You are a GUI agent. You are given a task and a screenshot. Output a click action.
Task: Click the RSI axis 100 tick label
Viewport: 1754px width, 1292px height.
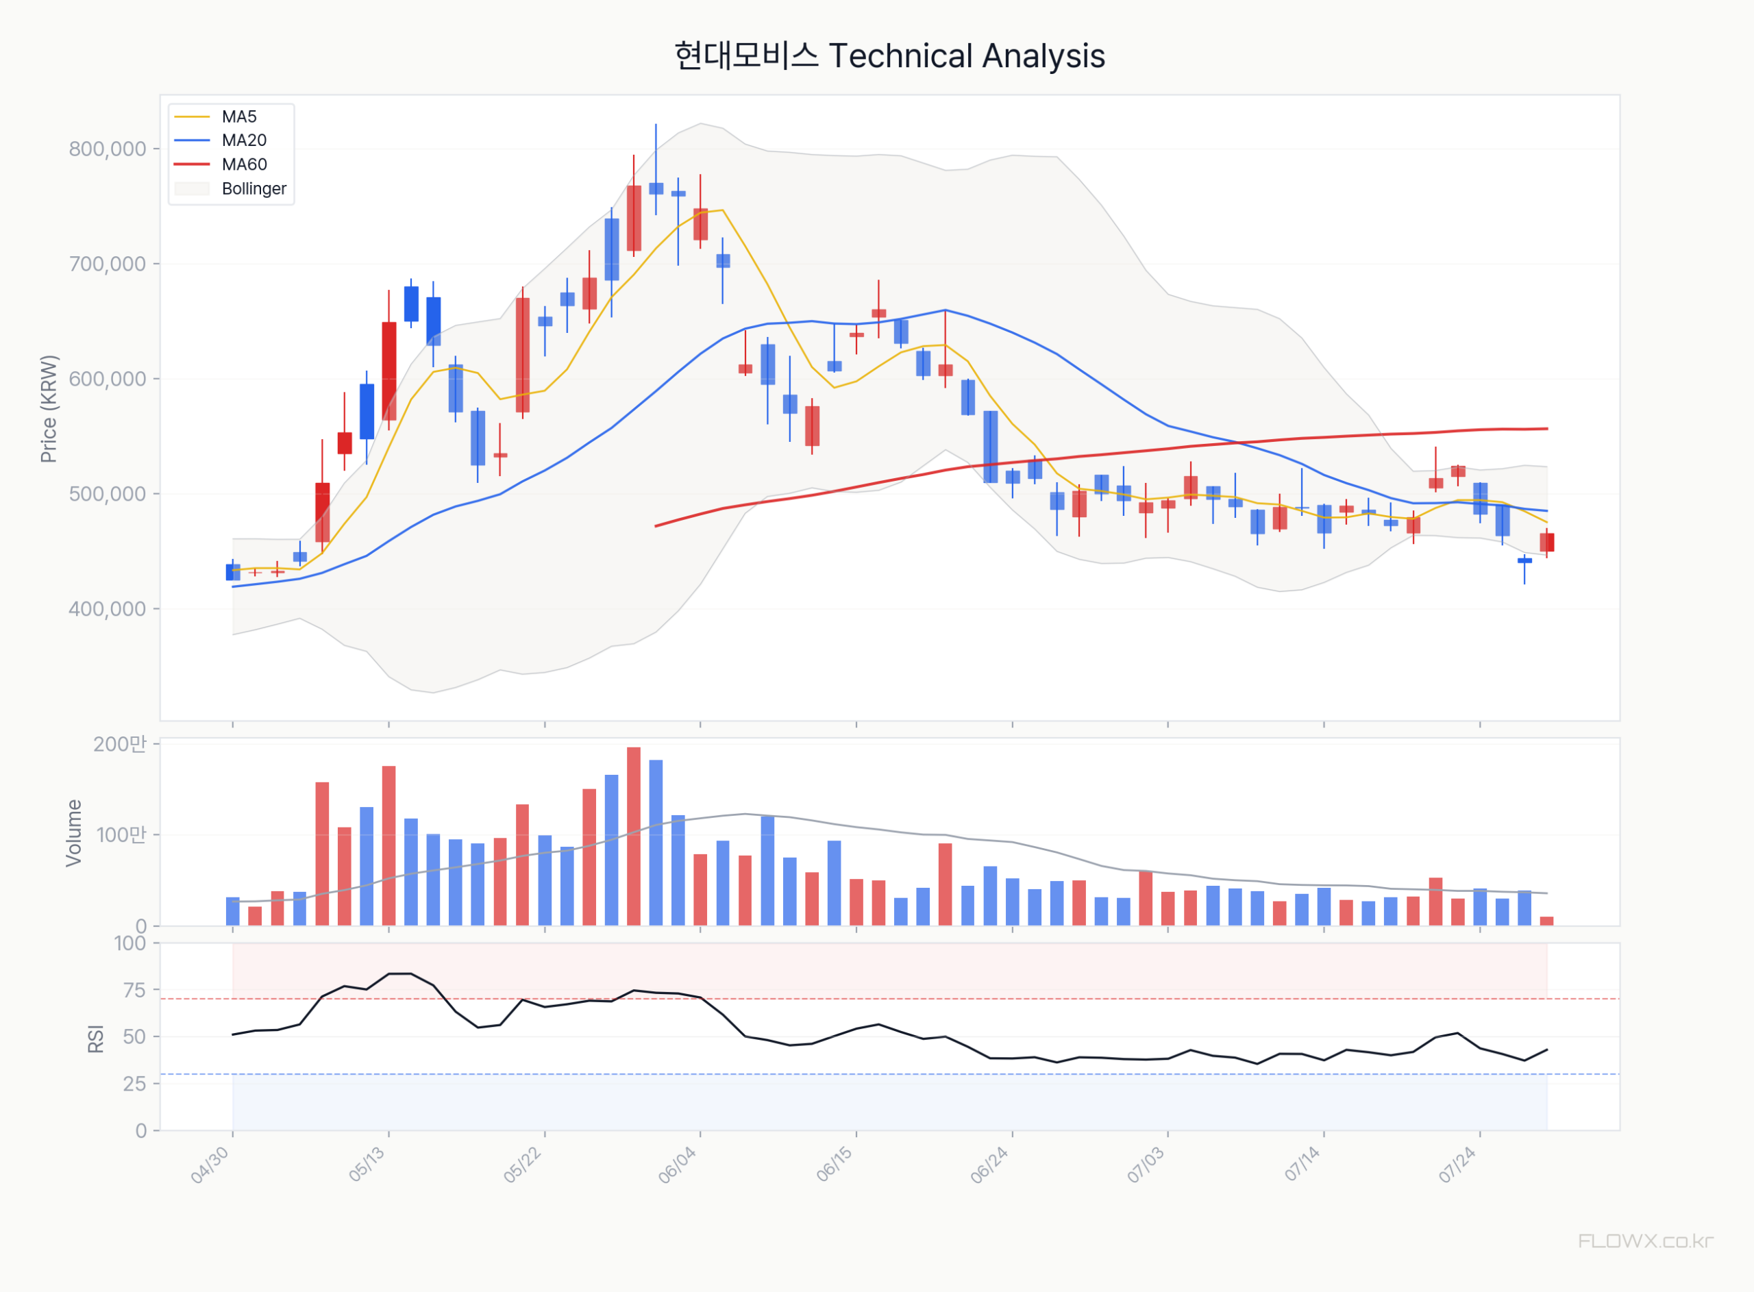pos(129,943)
